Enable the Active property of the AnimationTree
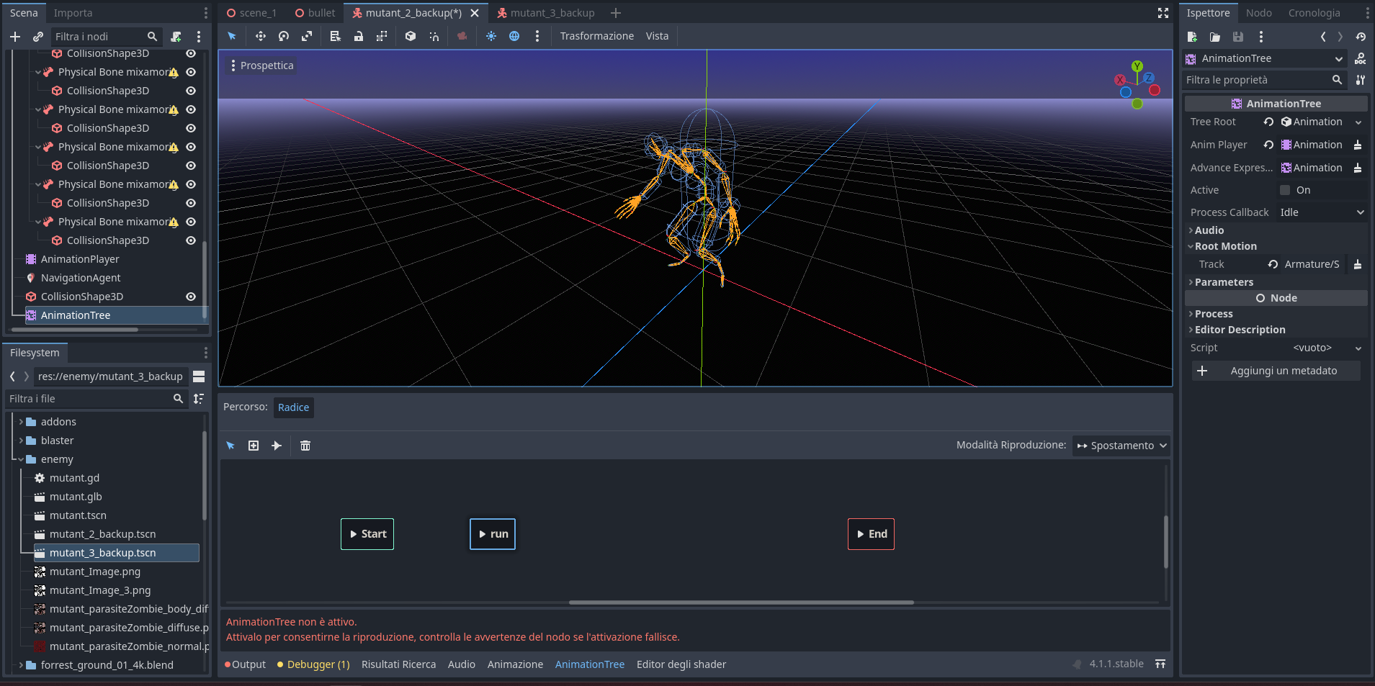The width and height of the screenshot is (1375, 686). click(x=1285, y=189)
